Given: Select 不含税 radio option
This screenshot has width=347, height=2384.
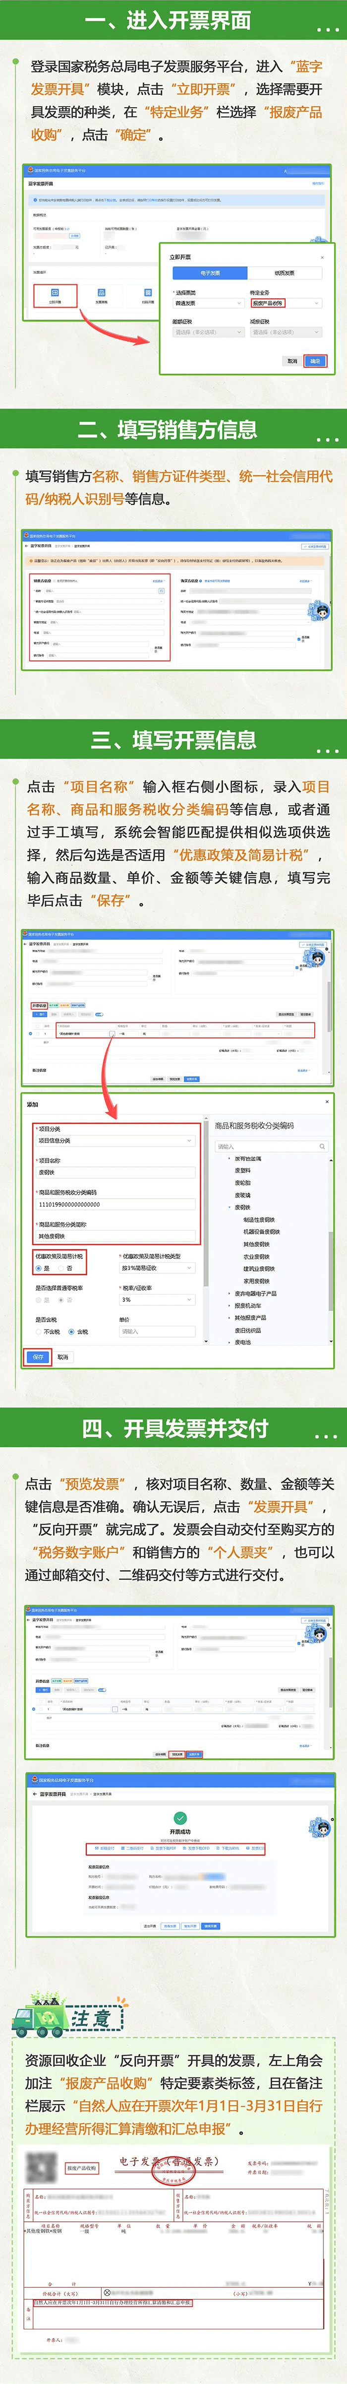Looking at the screenshot, I should pos(47,1332).
